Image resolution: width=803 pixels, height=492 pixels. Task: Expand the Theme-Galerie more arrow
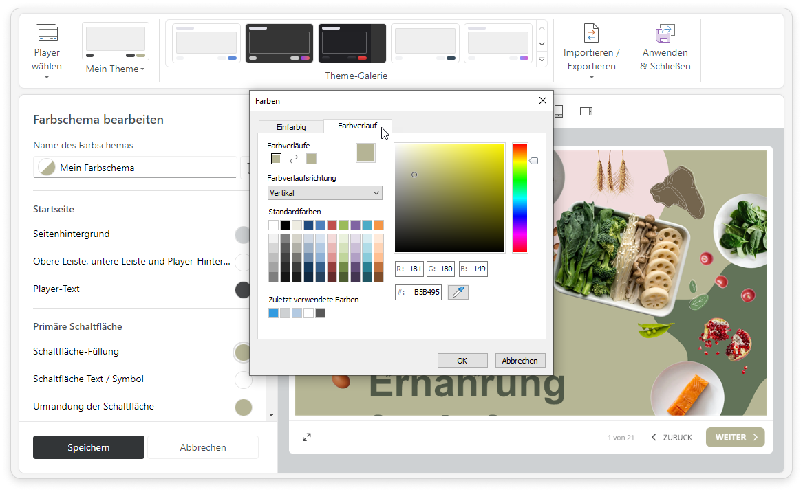pyautogui.click(x=542, y=60)
